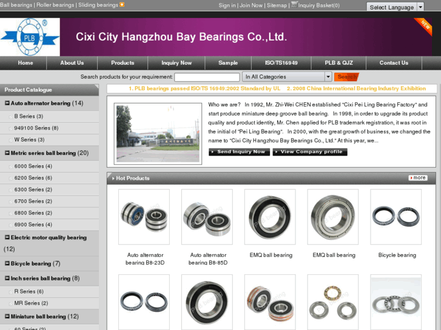Collapse the Bicycle bearing category
441x330 pixels.
click(7, 263)
